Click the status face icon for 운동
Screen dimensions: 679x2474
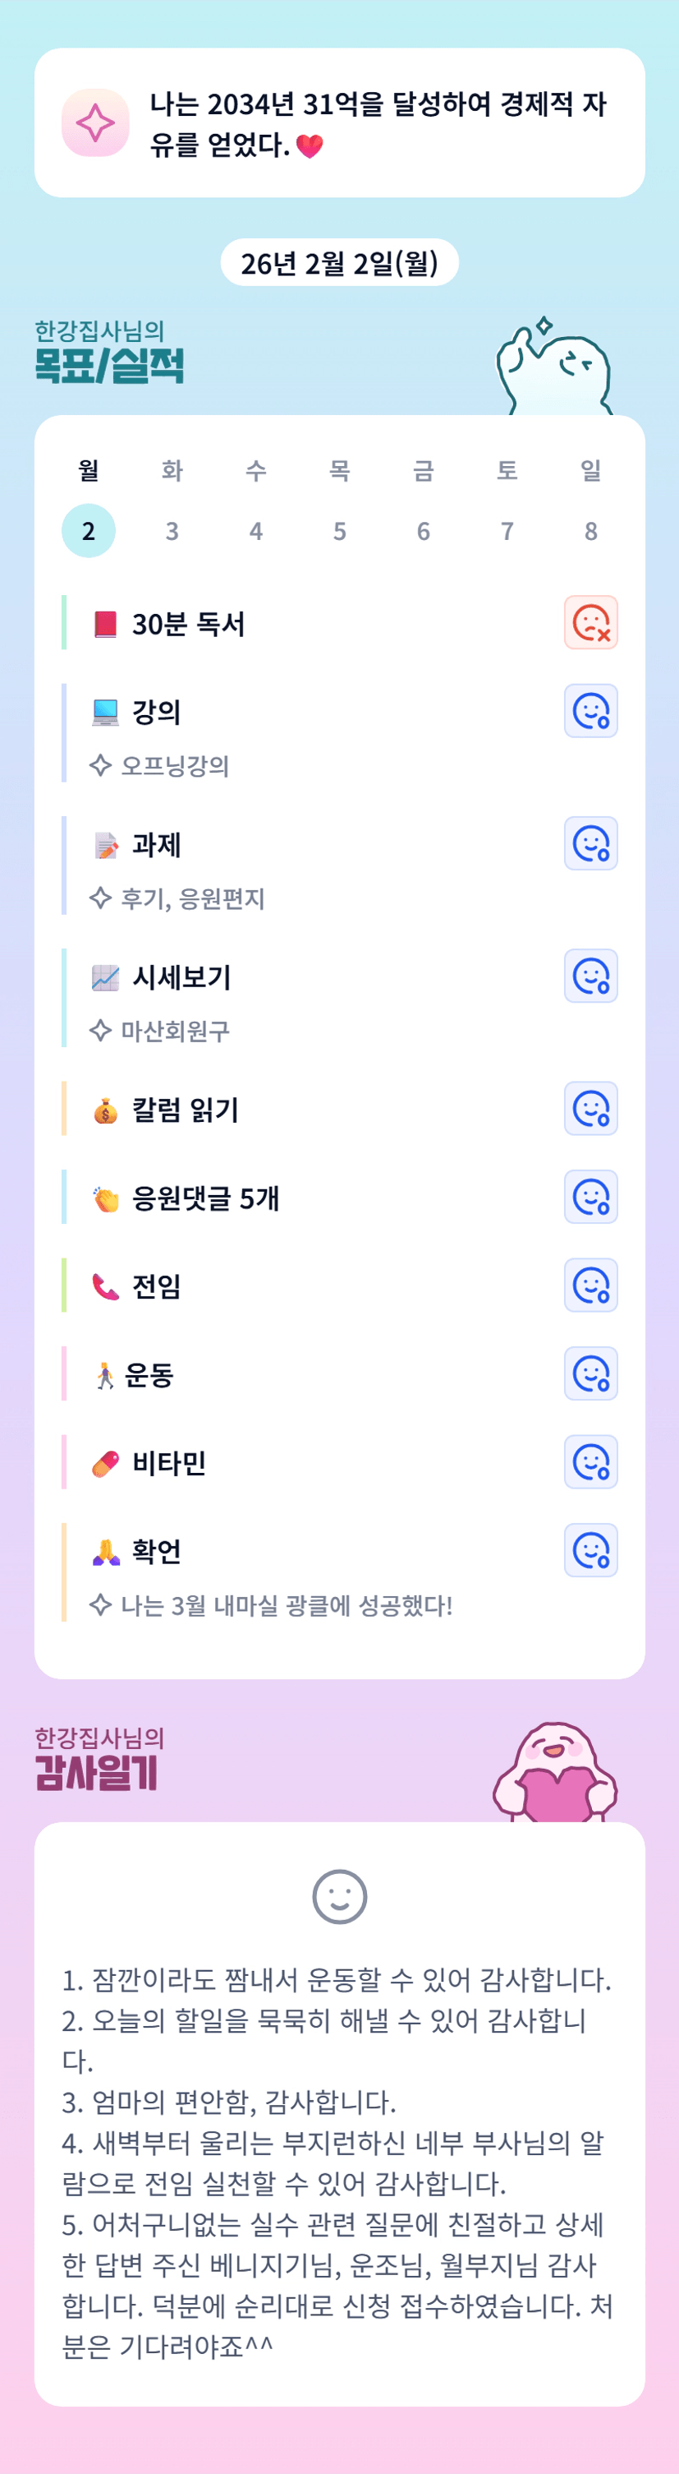click(591, 1373)
